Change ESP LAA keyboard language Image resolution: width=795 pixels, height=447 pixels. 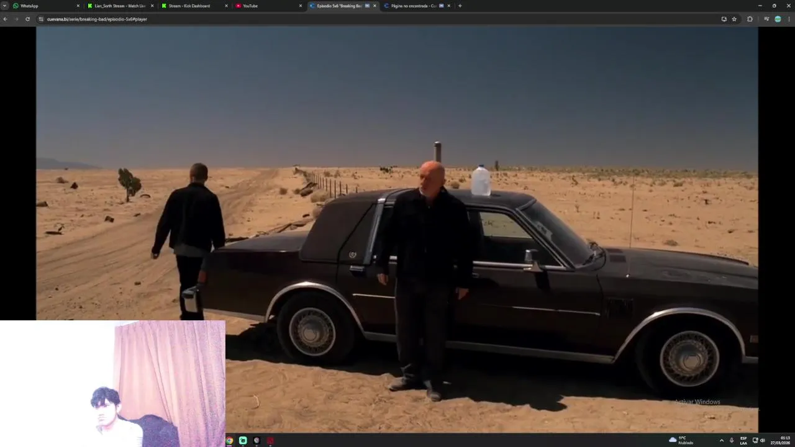click(x=743, y=440)
